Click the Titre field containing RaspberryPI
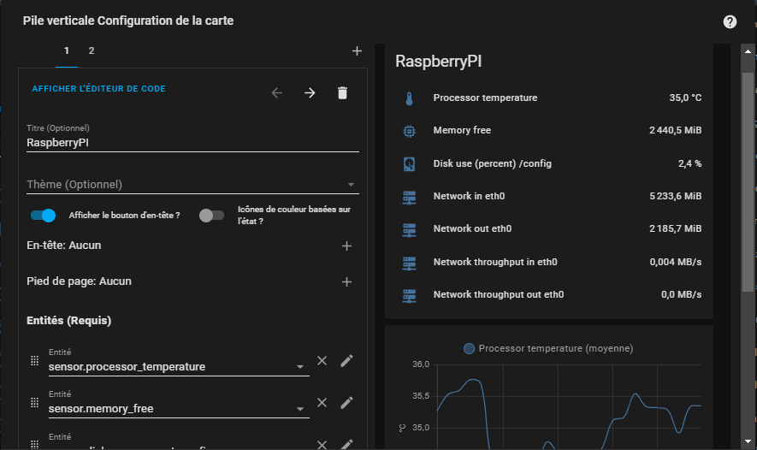The width and height of the screenshot is (757, 450). pyautogui.click(x=192, y=138)
